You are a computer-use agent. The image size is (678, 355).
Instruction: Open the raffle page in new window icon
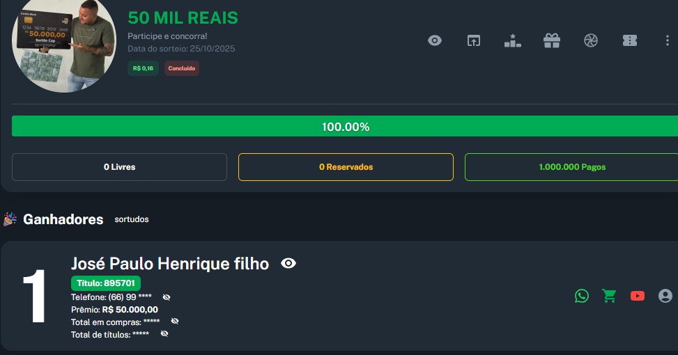pyautogui.click(x=474, y=40)
